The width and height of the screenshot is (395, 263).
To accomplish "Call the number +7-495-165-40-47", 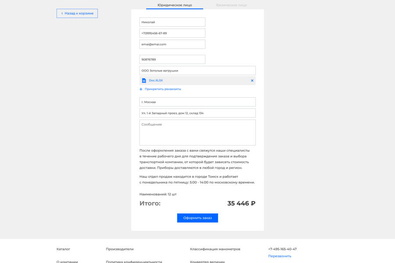I will (x=283, y=249).
